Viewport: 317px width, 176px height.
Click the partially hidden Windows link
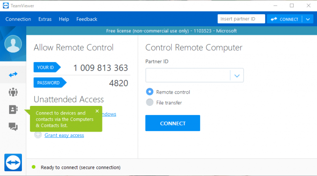click(x=109, y=114)
